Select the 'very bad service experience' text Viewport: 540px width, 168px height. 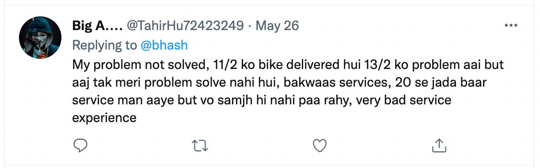[262, 109]
